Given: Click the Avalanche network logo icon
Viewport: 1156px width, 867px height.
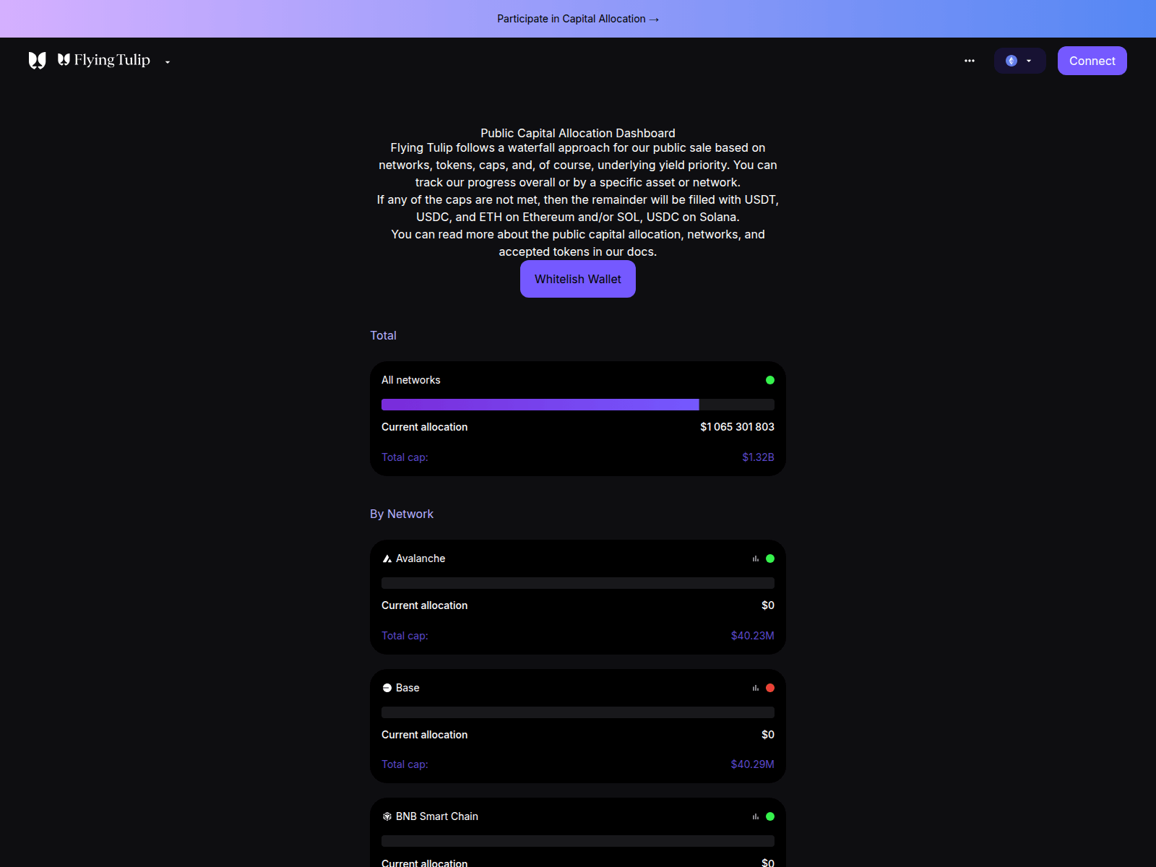Looking at the screenshot, I should [387, 558].
